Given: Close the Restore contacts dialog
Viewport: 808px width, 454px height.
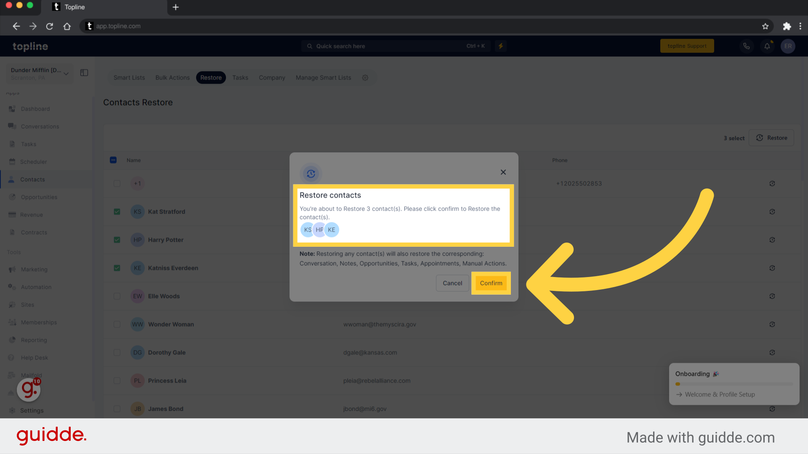Looking at the screenshot, I should pyautogui.click(x=503, y=172).
